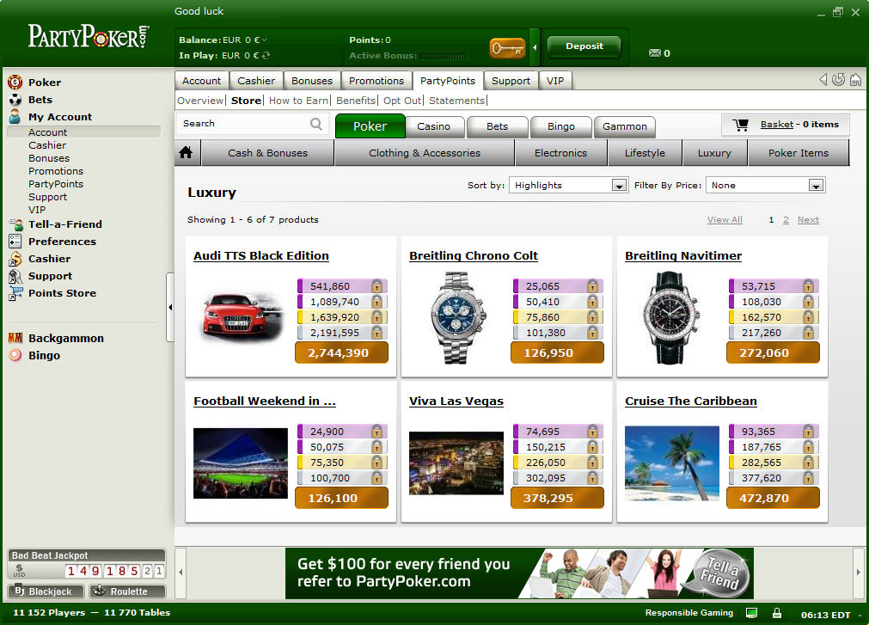Click the 2,744,390 points price button
The image size is (869, 625).
tap(341, 353)
